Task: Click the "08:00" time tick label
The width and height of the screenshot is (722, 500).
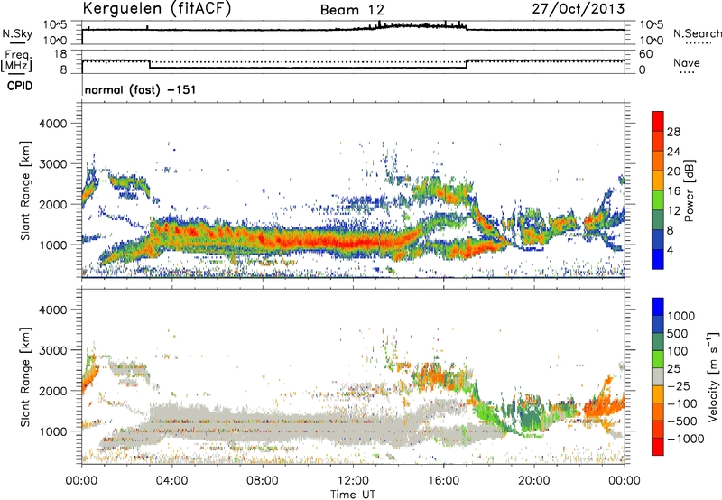Action: click(263, 481)
